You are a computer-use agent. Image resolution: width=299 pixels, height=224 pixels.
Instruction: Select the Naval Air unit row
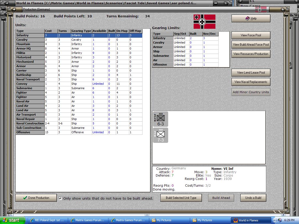click(x=79, y=101)
